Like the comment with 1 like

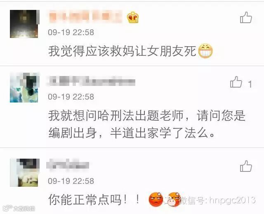pyautogui.click(x=236, y=82)
